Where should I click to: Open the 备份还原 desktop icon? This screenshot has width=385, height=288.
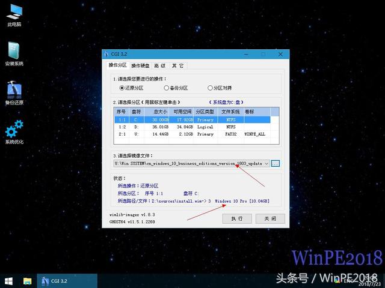coord(14,93)
